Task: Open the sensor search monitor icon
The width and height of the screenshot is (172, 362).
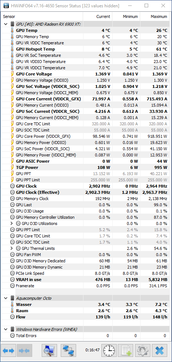Action: point(49,351)
